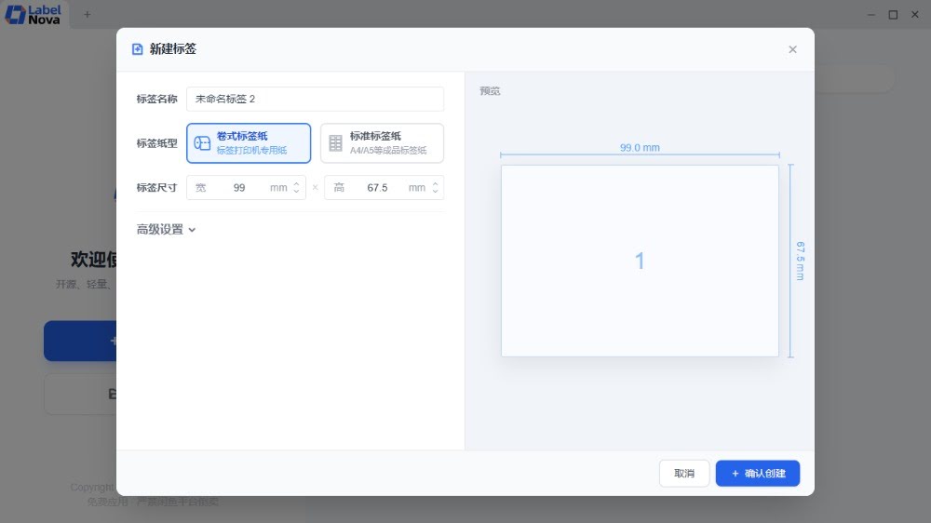Image resolution: width=931 pixels, height=523 pixels.
Task: Click the standard label sheet grid icon
Action: pos(335,143)
